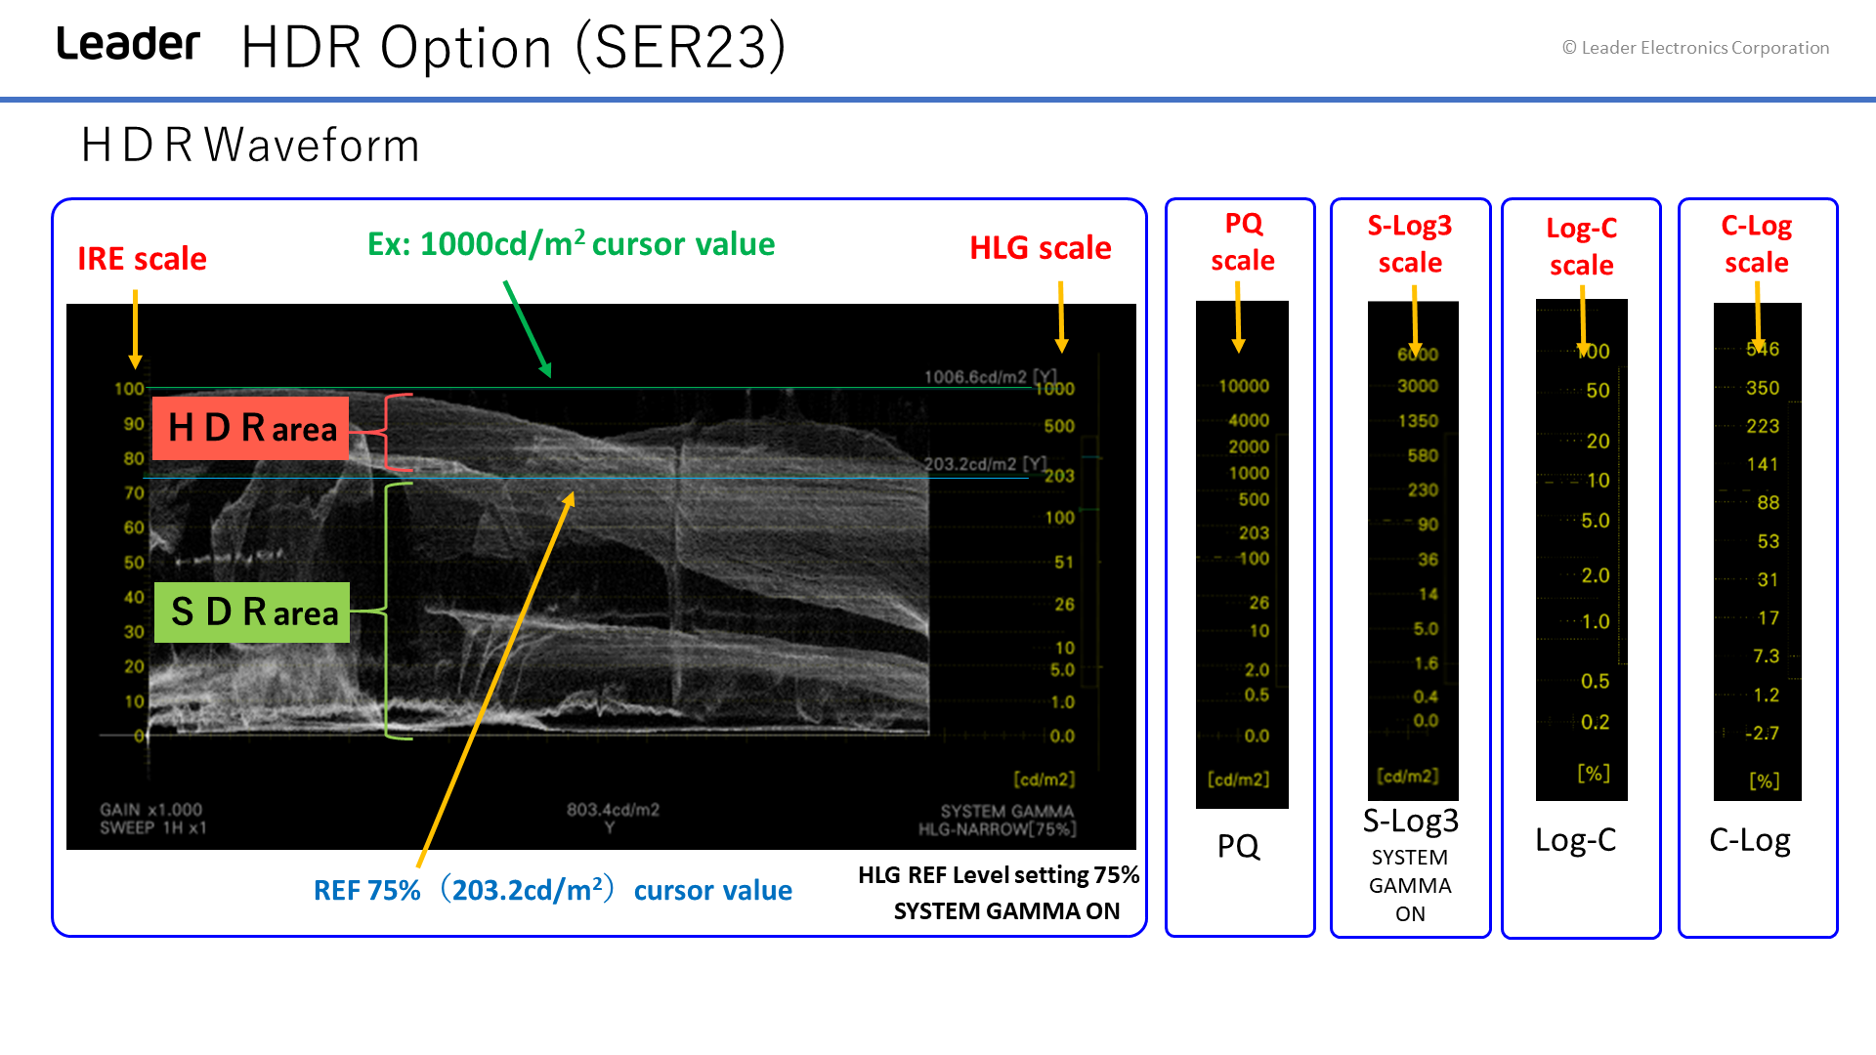Click the 50 mark on the IRE scale
1876x1055 pixels.
coord(134,563)
